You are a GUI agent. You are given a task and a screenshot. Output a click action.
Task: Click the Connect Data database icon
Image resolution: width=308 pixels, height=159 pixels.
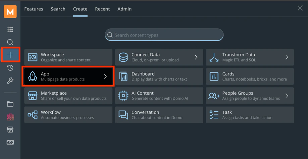pos(123,57)
